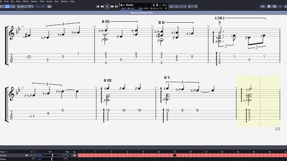Screen dimensions: 287x161
Task: Select bar 24 in the timeline
Action: coord(174,155)
